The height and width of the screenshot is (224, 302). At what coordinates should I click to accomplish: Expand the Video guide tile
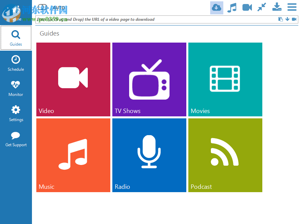tap(73, 79)
